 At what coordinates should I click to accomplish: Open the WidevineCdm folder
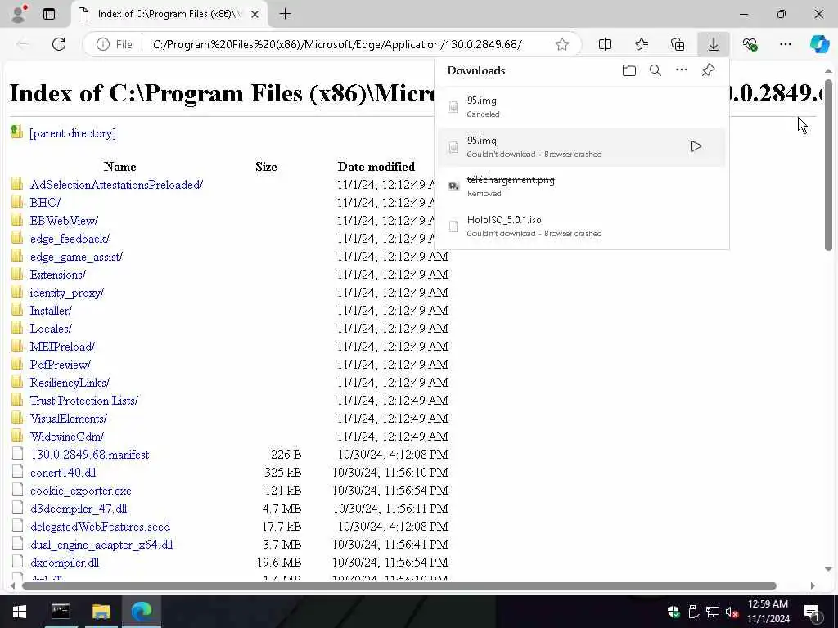[x=67, y=437]
